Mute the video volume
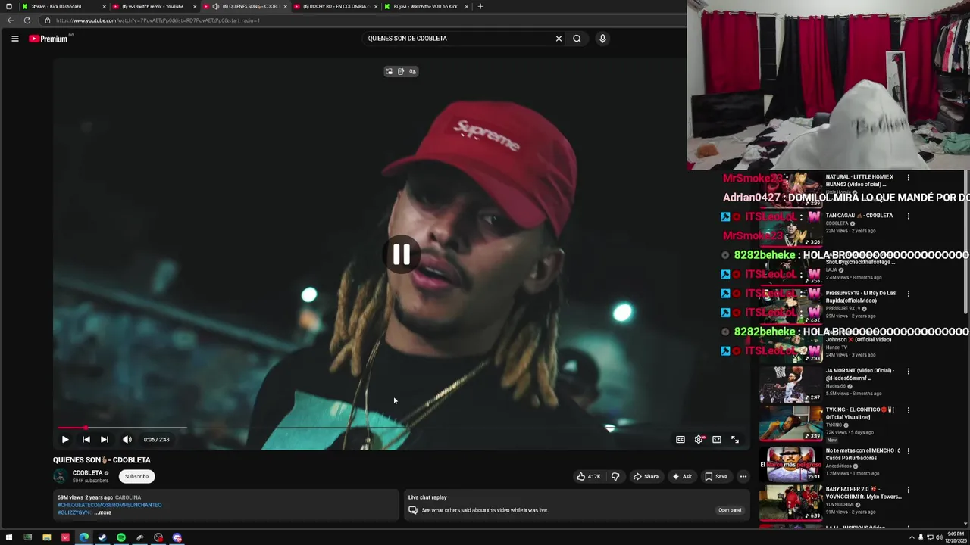The height and width of the screenshot is (545, 970). 127,439
